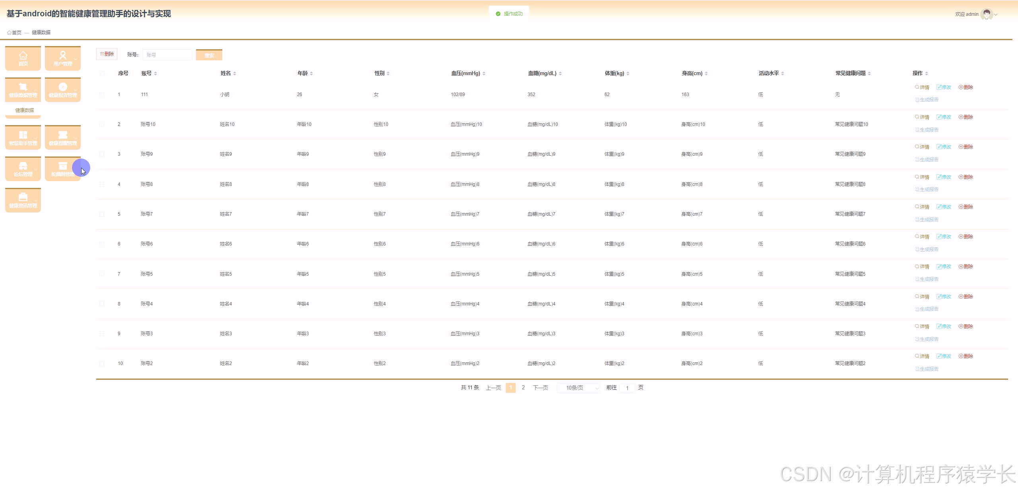
Task: Click the 健康提醒管理 ticket icon
Action: click(63, 135)
